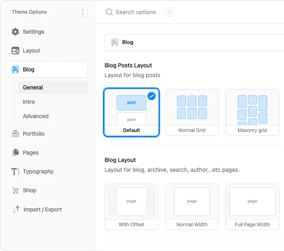Open the Advanced blog subsection

point(35,116)
